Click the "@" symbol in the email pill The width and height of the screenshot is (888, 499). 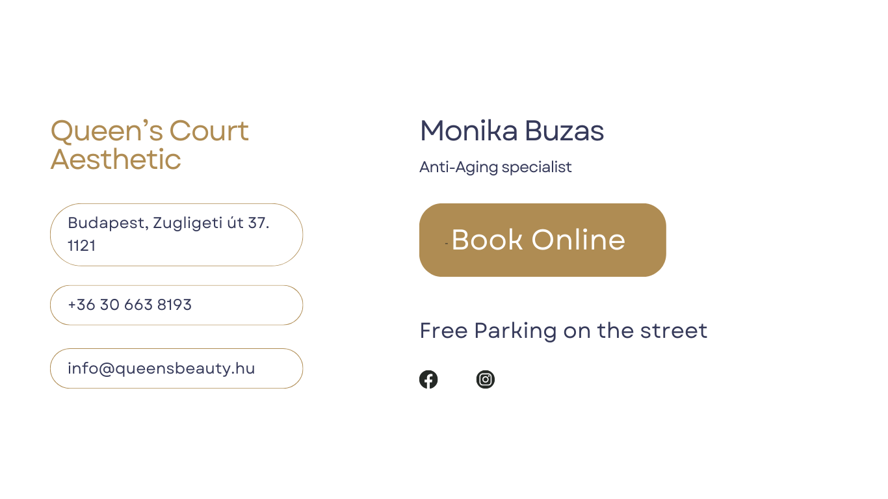pos(107,368)
